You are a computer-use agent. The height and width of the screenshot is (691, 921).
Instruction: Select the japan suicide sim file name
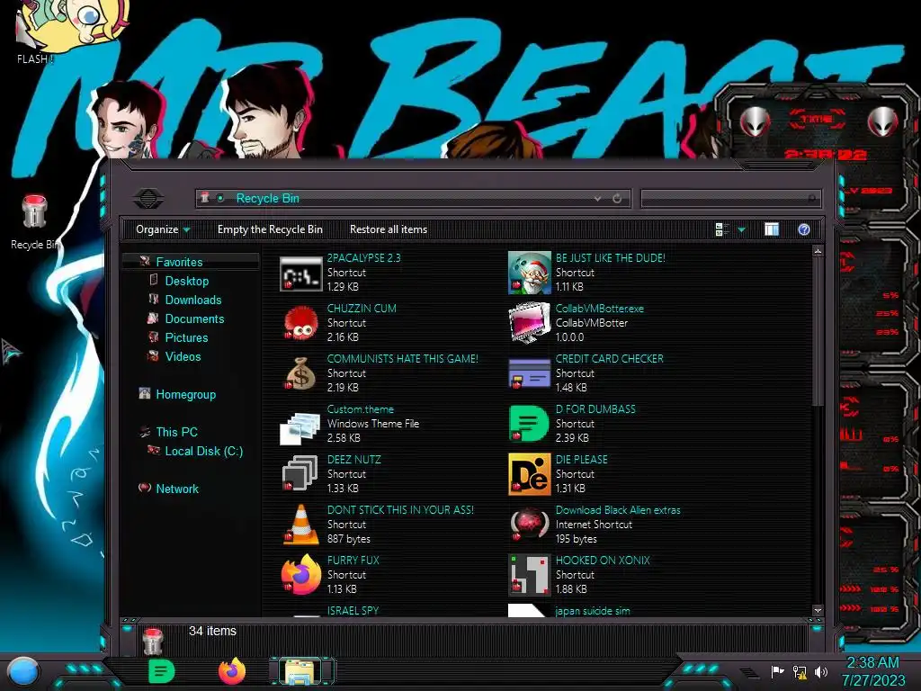[593, 611]
